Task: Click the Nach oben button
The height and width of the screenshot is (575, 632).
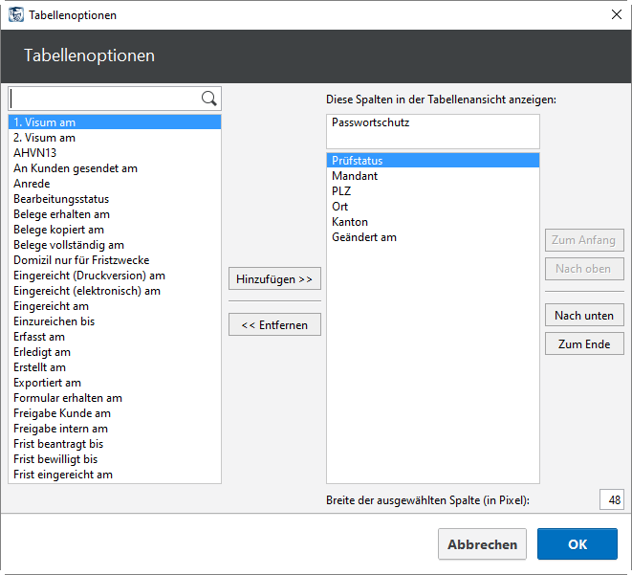Action: [584, 269]
